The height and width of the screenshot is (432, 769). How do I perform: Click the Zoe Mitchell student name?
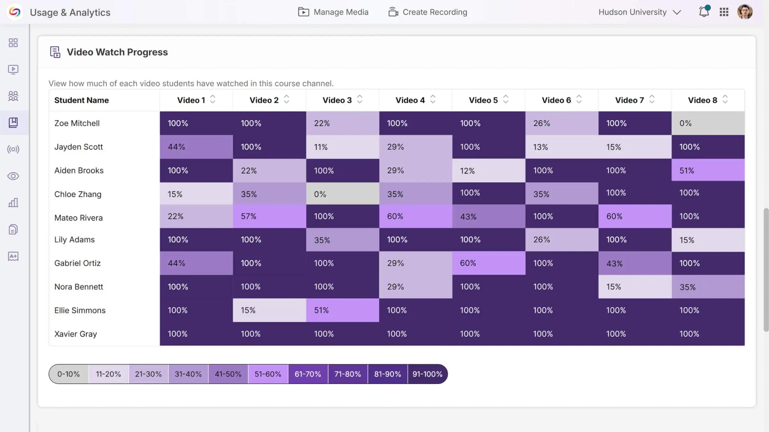(x=77, y=123)
